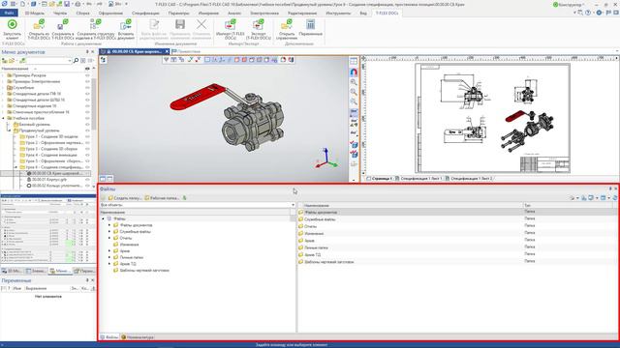Switch to the Спецификация ribbon tab
Viewport: 620px width, 348px height.
(x=145, y=13)
